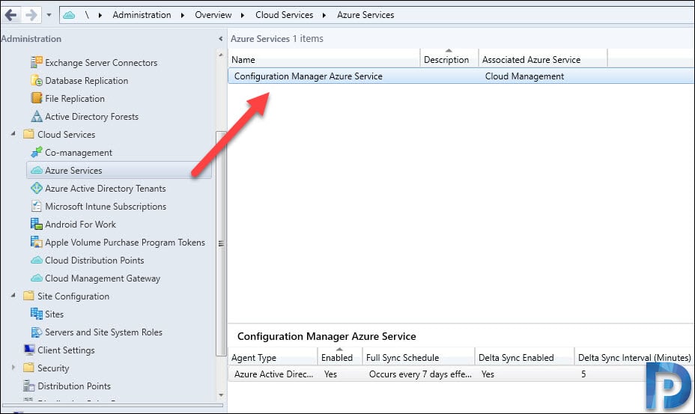The image size is (695, 414).
Task: Expand the breadcrumb arrow after Cloud Services
Action: [x=324, y=16]
